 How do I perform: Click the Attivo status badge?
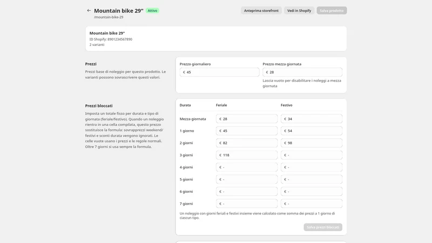point(152,11)
